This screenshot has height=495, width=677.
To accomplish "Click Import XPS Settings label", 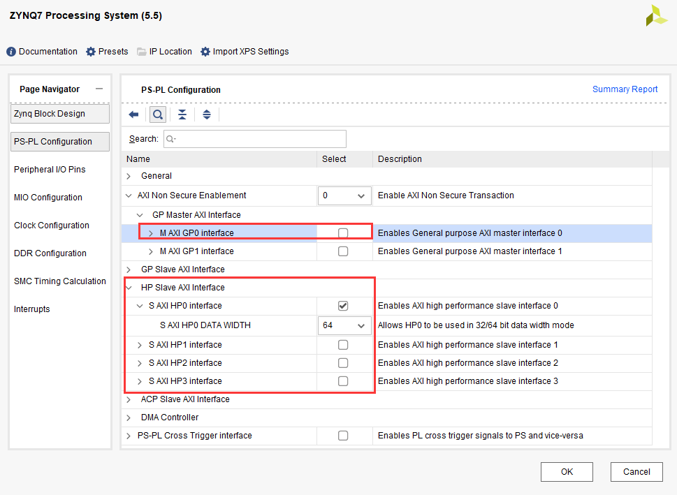I will pyautogui.click(x=251, y=52).
